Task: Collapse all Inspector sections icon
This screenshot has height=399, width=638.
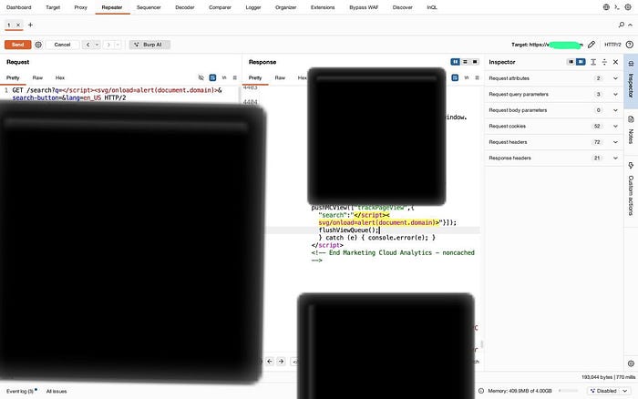Action: [x=604, y=62]
